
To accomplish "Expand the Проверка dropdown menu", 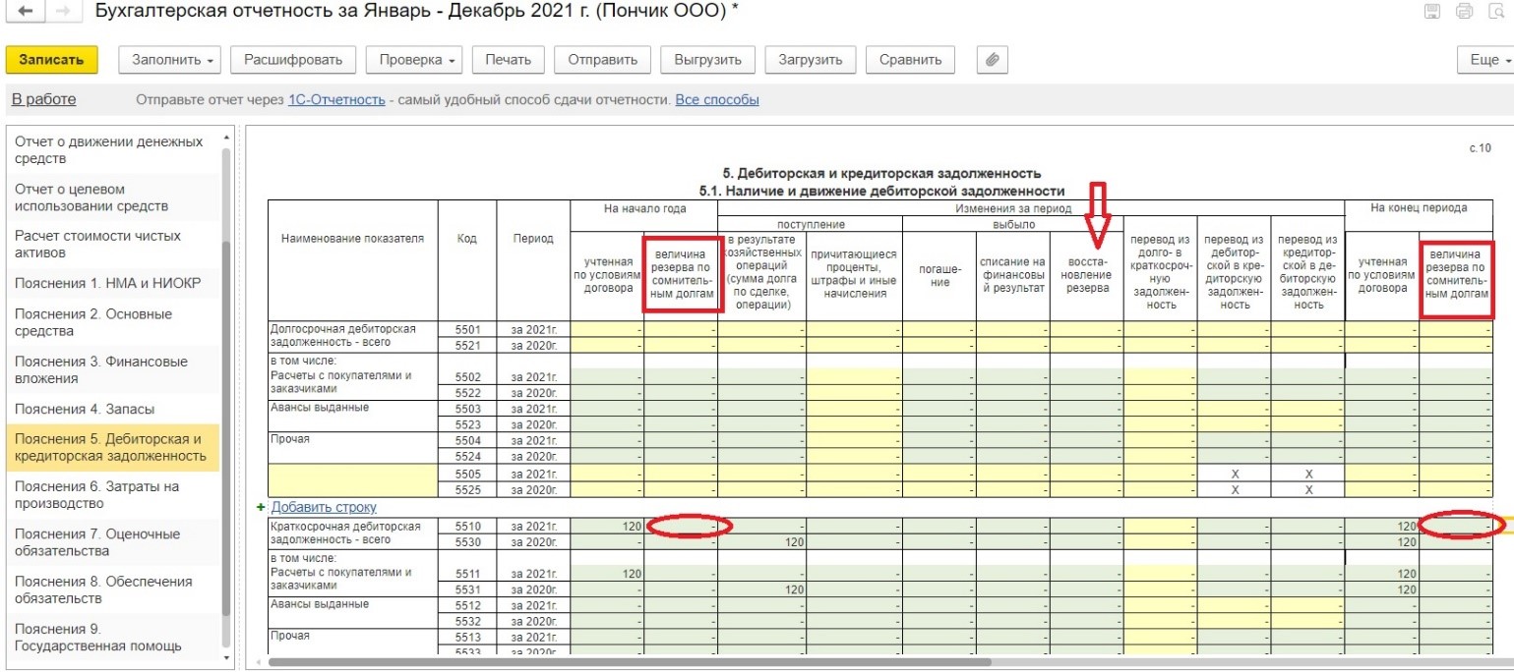I will tap(413, 60).
